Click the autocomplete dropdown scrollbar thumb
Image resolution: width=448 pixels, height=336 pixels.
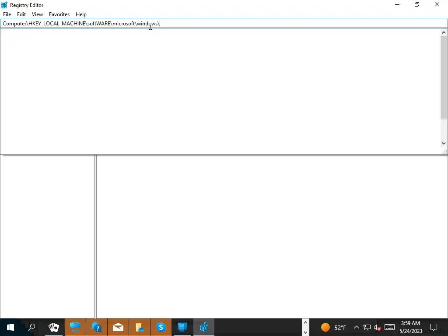(x=444, y=77)
